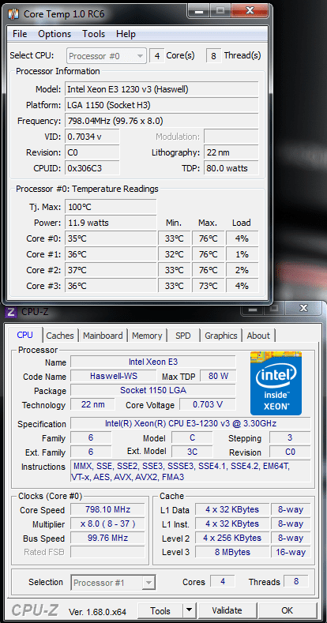Screen dimensions: 327x623
Task: Open the Tools button dropdown arrow
Action: point(189,610)
